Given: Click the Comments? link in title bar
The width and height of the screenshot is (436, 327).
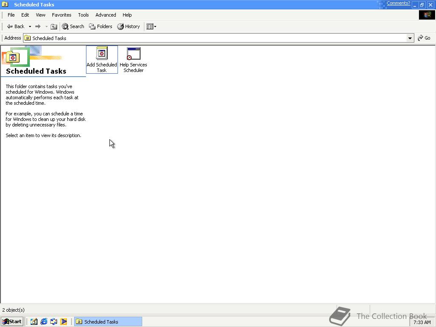Looking at the screenshot, I should point(398,3).
